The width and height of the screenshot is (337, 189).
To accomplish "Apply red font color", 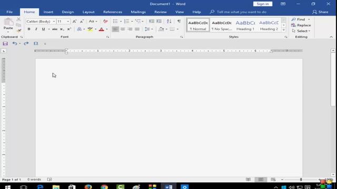I will (102, 29).
